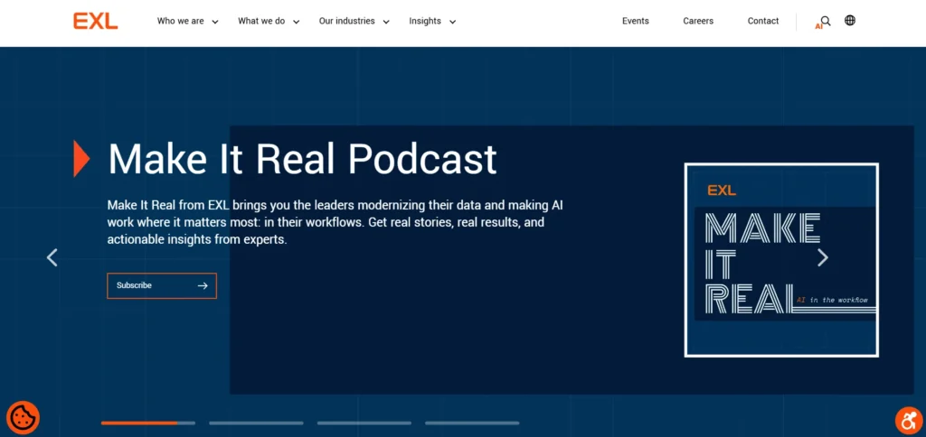The width and height of the screenshot is (926, 437).
Task: Open the globe language selector icon
Action: tap(850, 21)
